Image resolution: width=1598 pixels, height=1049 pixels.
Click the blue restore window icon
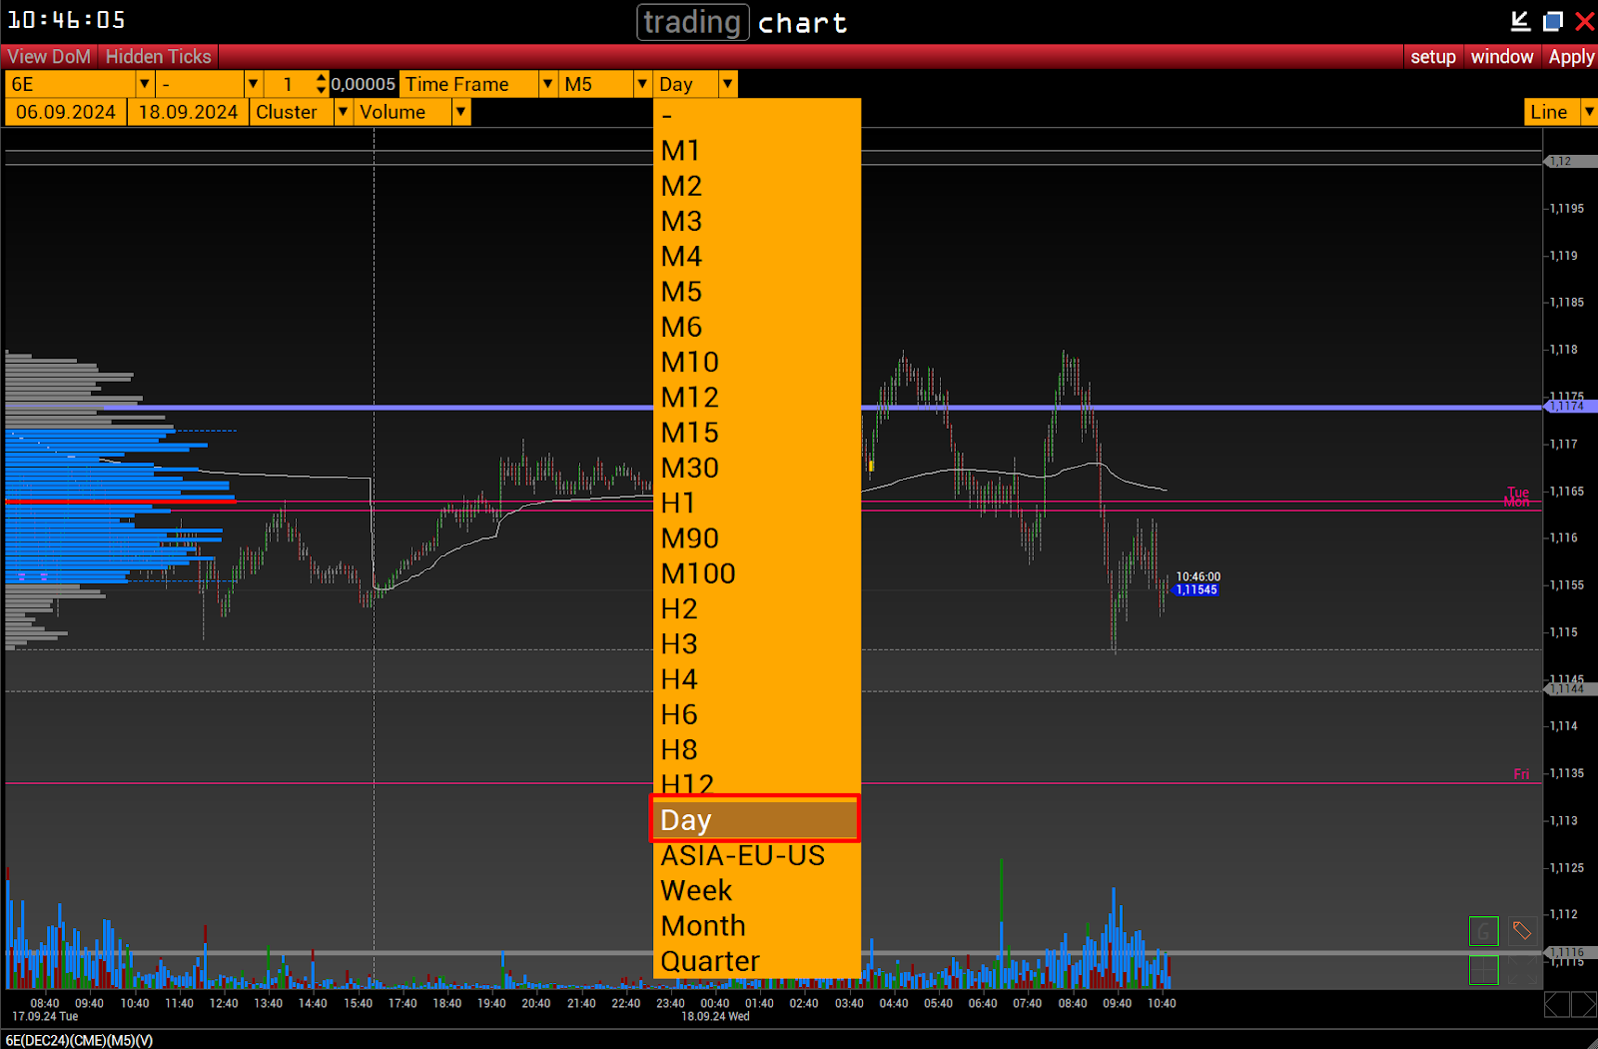[x=1552, y=21]
